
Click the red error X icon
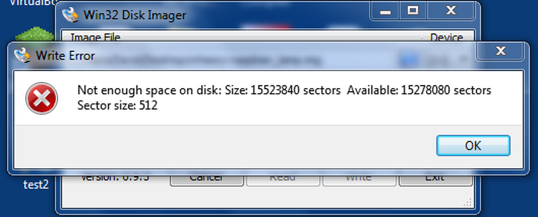coord(42,98)
